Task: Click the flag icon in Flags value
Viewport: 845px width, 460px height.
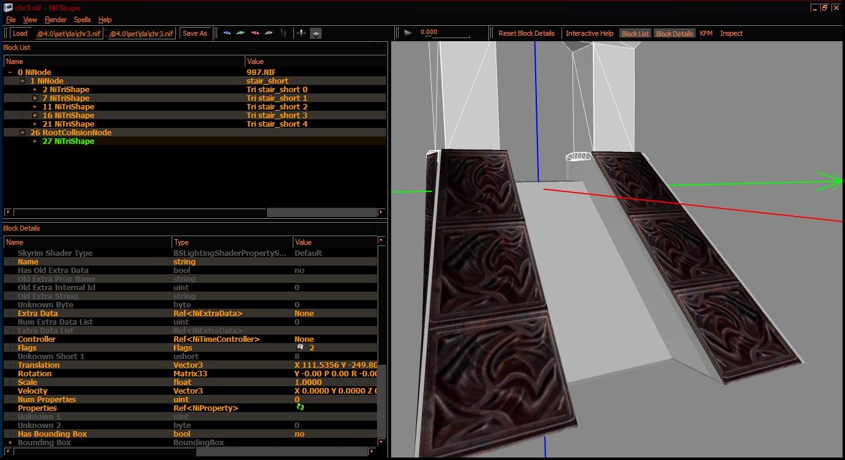Action: pyautogui.click(x=301, y=347)
